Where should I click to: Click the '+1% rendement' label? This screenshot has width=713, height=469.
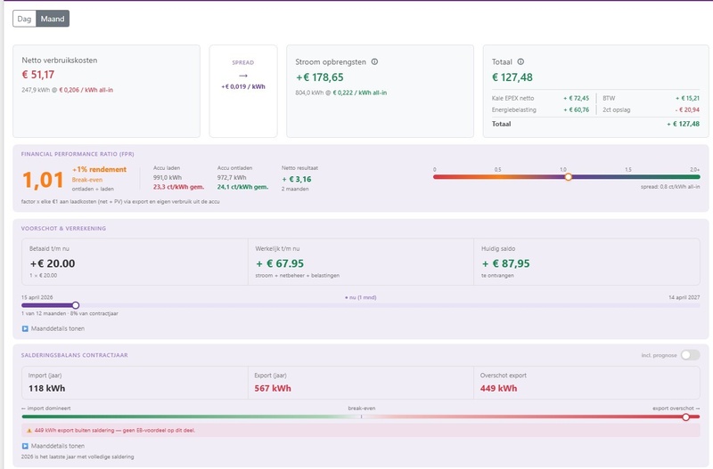click(x=100, y=169)
